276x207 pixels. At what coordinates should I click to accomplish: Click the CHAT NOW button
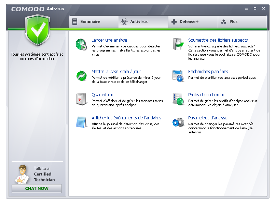click(x=37, y=188)
